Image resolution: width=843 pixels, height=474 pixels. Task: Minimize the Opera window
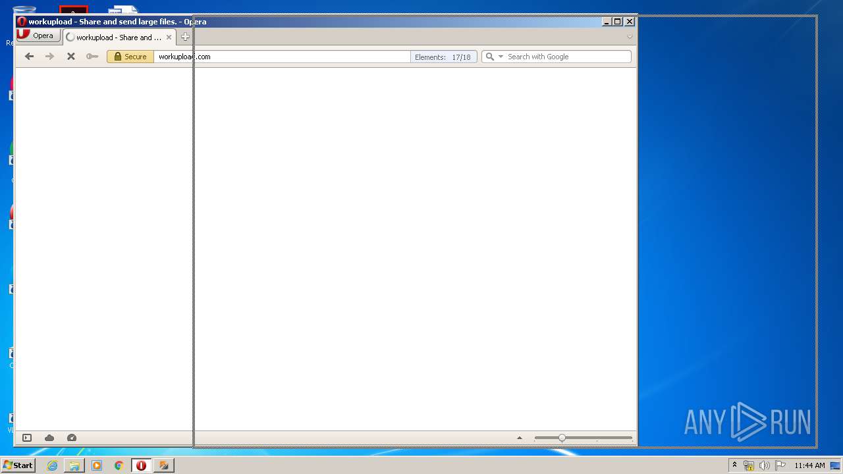(x=607, y=22)
